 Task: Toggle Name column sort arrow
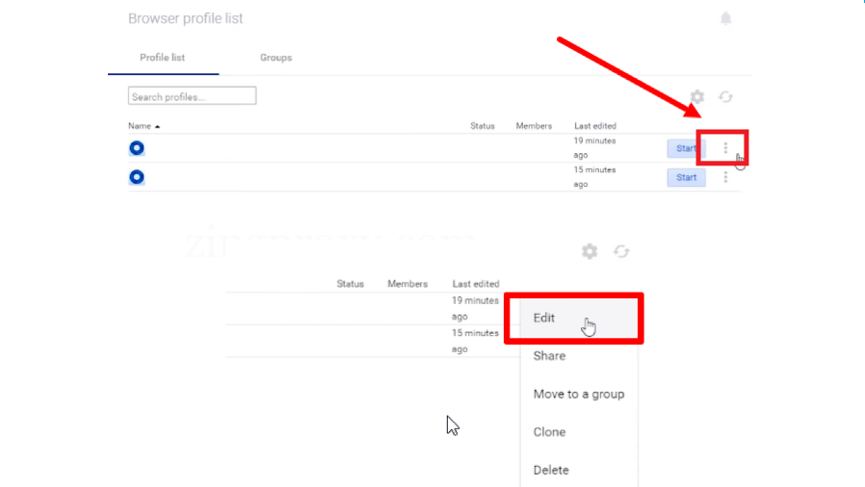tap(157, 127)
